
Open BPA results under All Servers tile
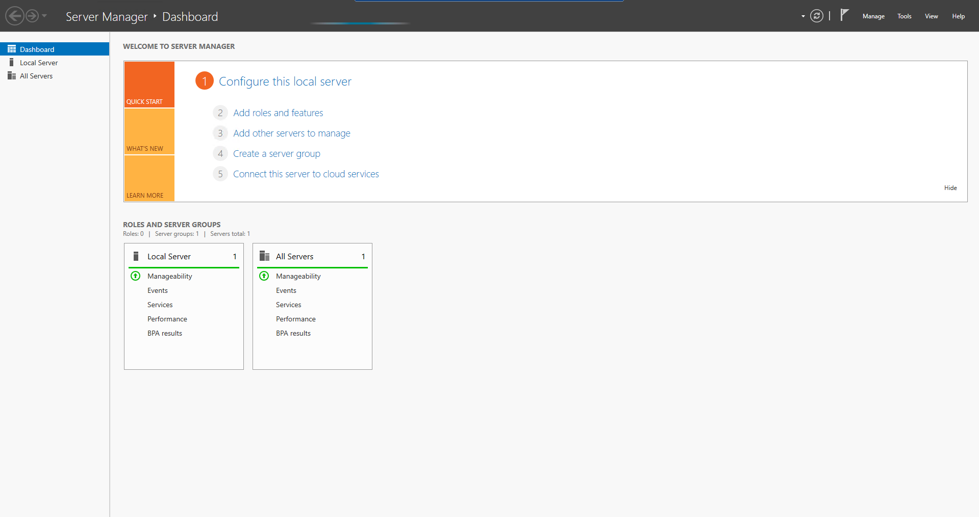293,333
